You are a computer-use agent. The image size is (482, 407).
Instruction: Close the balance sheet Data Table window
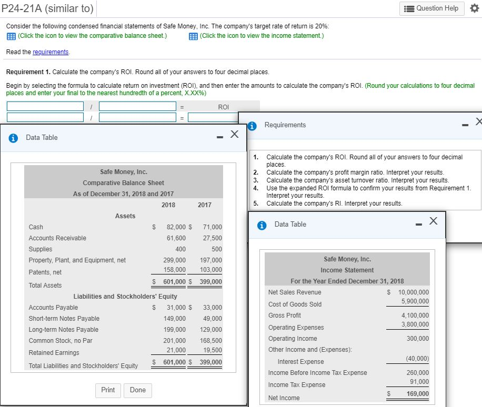tap(235, 134)
